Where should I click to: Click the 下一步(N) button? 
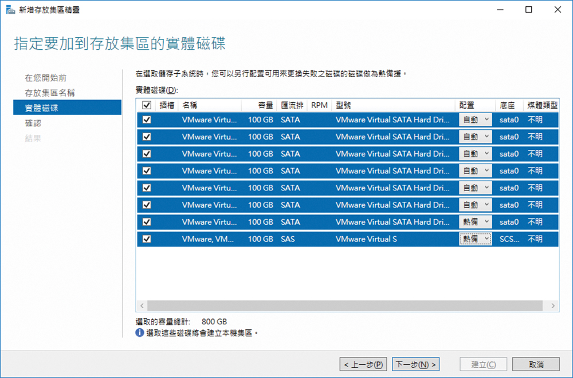point(416,364)
